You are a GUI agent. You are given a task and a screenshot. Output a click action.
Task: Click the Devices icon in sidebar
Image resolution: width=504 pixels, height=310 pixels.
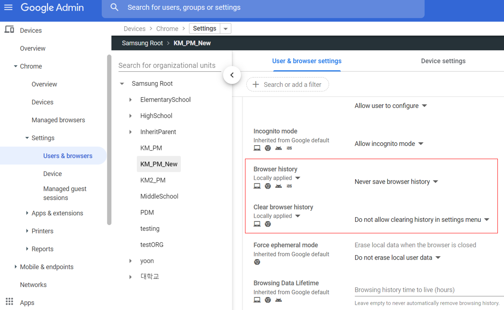pyautogui.click(x=9, y=30)
